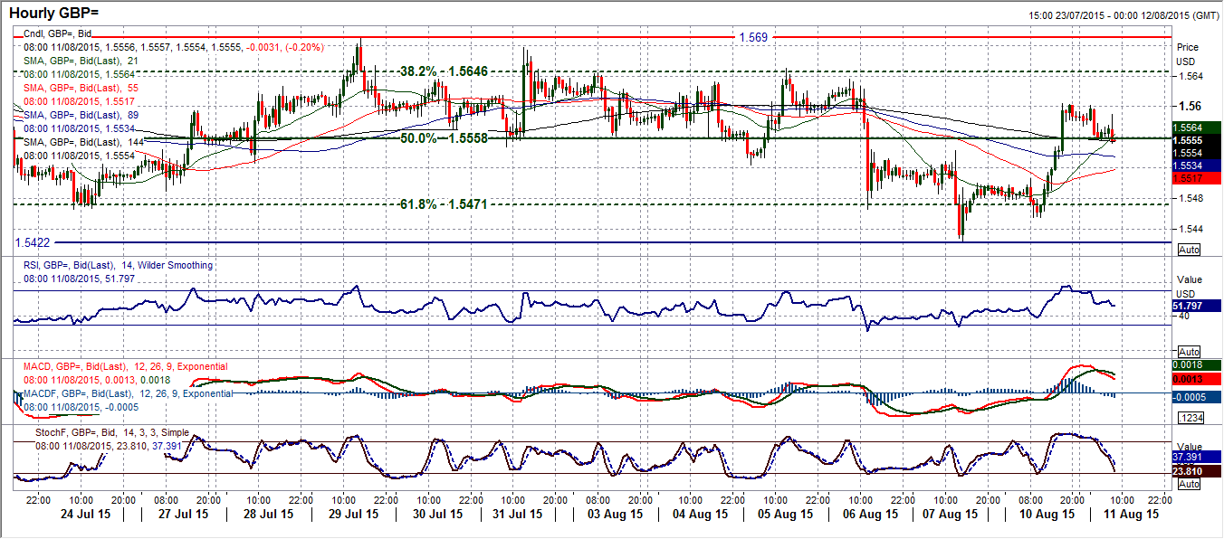Click the 06 Aug 15 date label
Viewport: 1224px width, 539px height.
tap(869, 515)
